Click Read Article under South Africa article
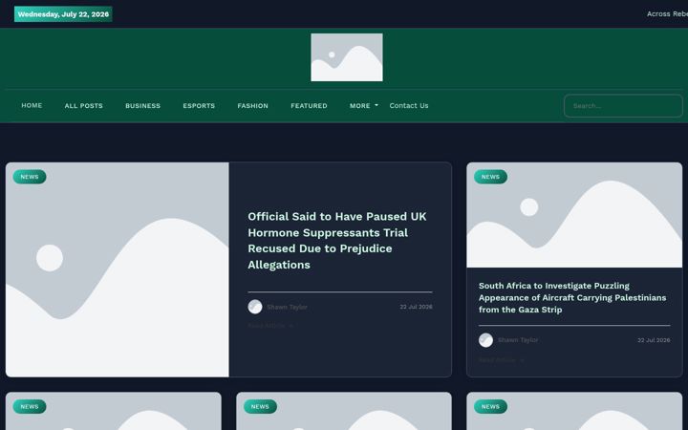The height and width of the screenshot is (430, 688). coord(501,360)
